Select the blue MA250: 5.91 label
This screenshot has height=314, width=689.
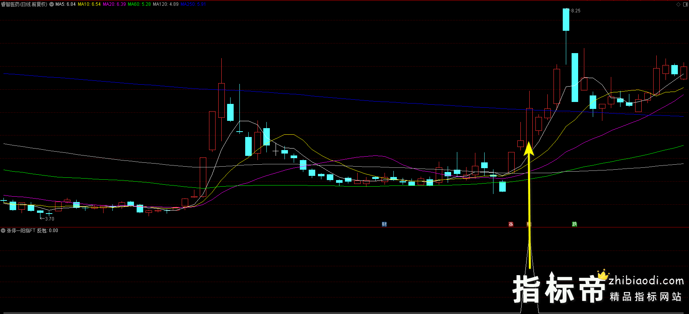click(x=193, y=4)
